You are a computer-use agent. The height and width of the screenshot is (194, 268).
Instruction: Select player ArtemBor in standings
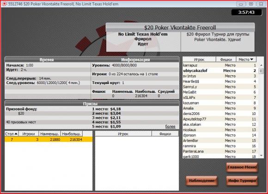219,140
